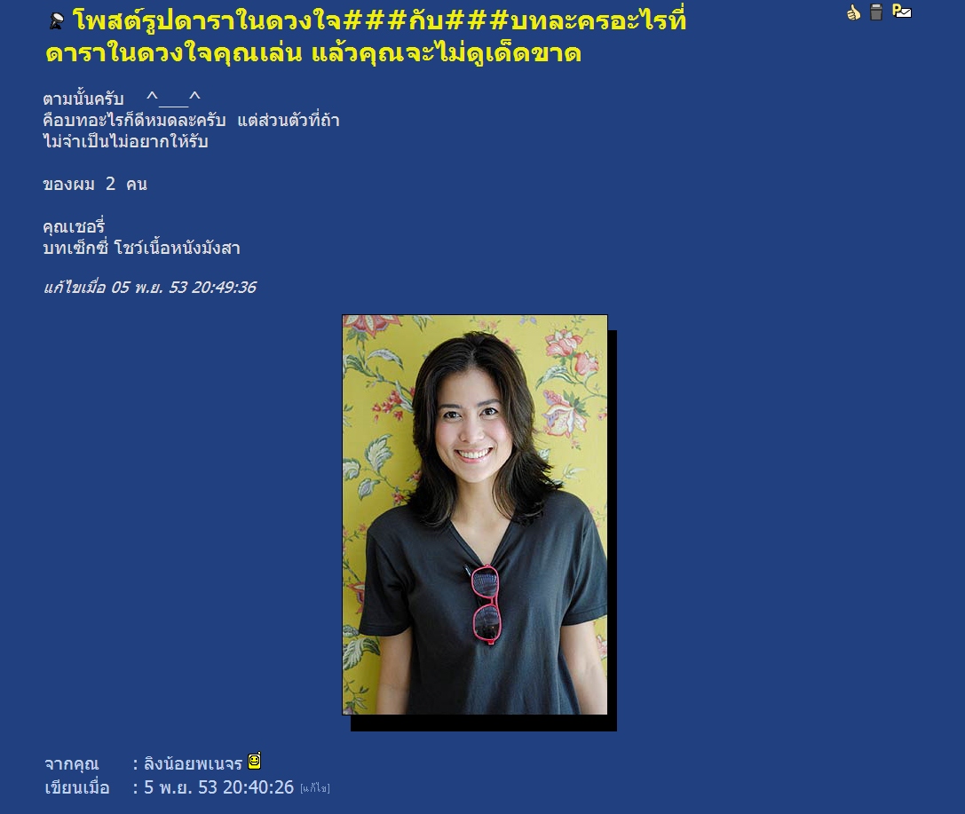Viewport: 965px width, 814px height.
Task: Click the italic แก้ไขเมื่อ 05 พ.ย. 53 timestamp
Action: 149,288
